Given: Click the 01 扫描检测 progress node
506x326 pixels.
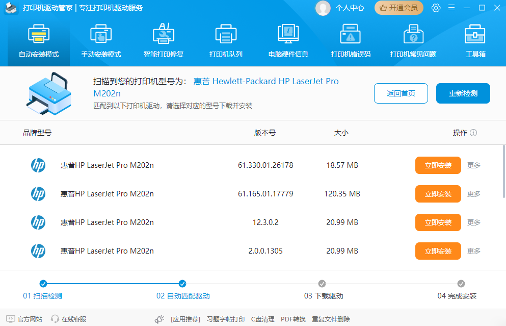Looking at the screenshot, I should tap(42, 284).
